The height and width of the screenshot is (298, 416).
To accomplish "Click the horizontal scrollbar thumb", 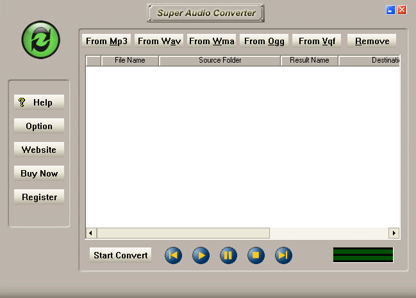I will (x=183, y=233).
